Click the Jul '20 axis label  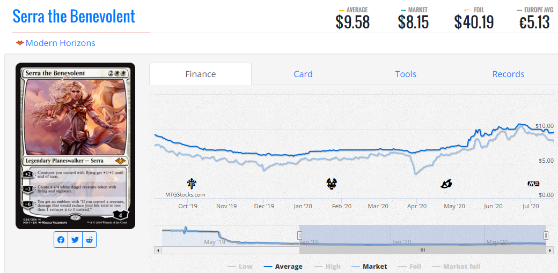click(531, 206)
